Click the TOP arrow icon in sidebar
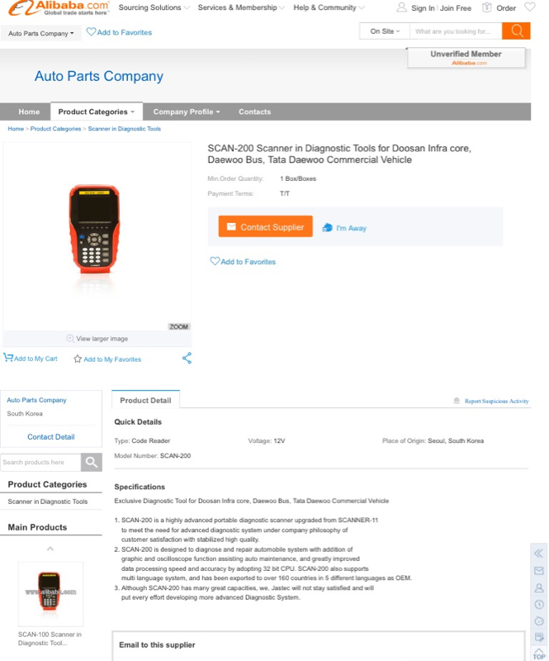549x661 pixels. [x=538, y=654]
